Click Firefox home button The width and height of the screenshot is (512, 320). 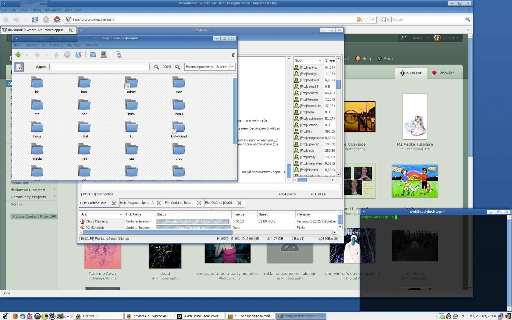pyautogui.click(x=57, y=20)
